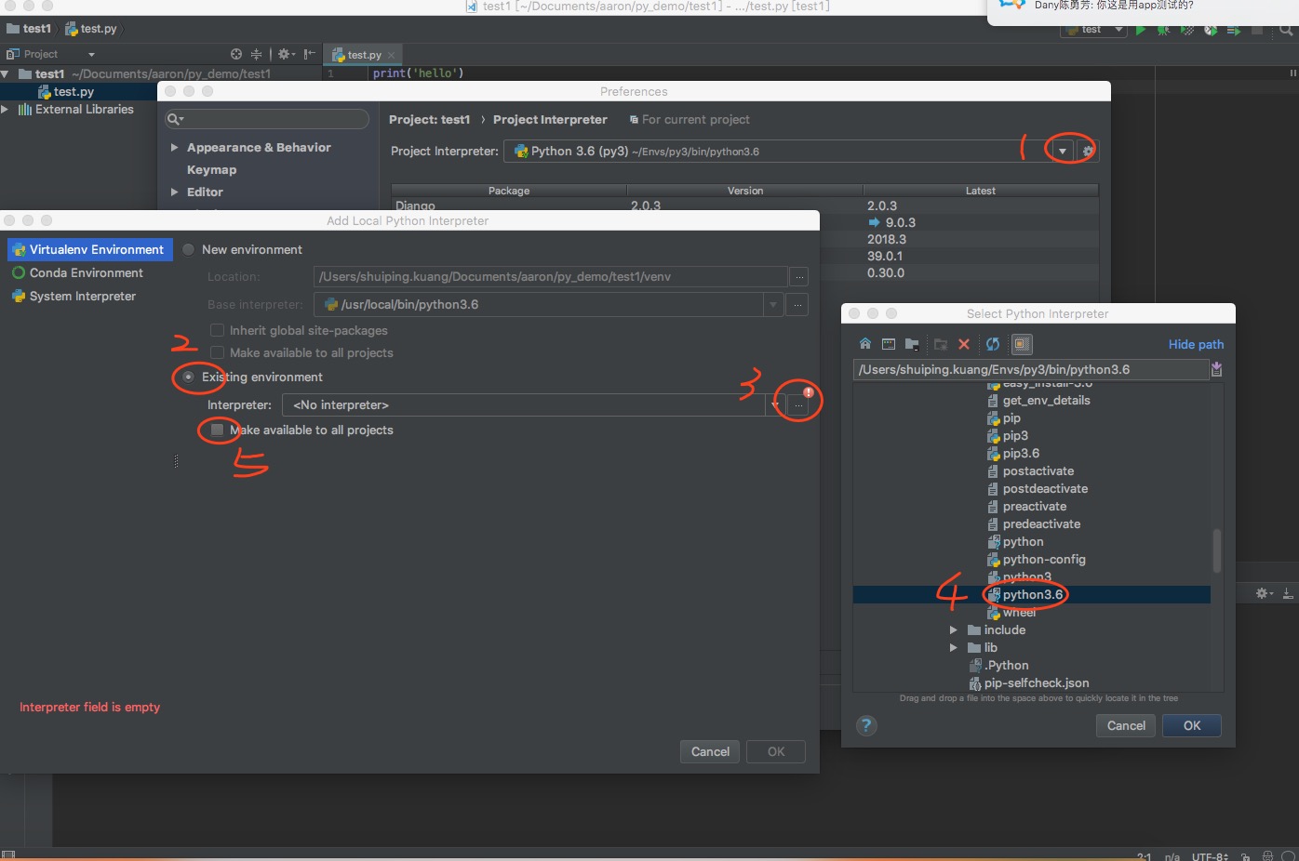The width and height of the screenshot is (1299, 861).
Task: Select the Existing environment radio button
Action: point(189,377)
